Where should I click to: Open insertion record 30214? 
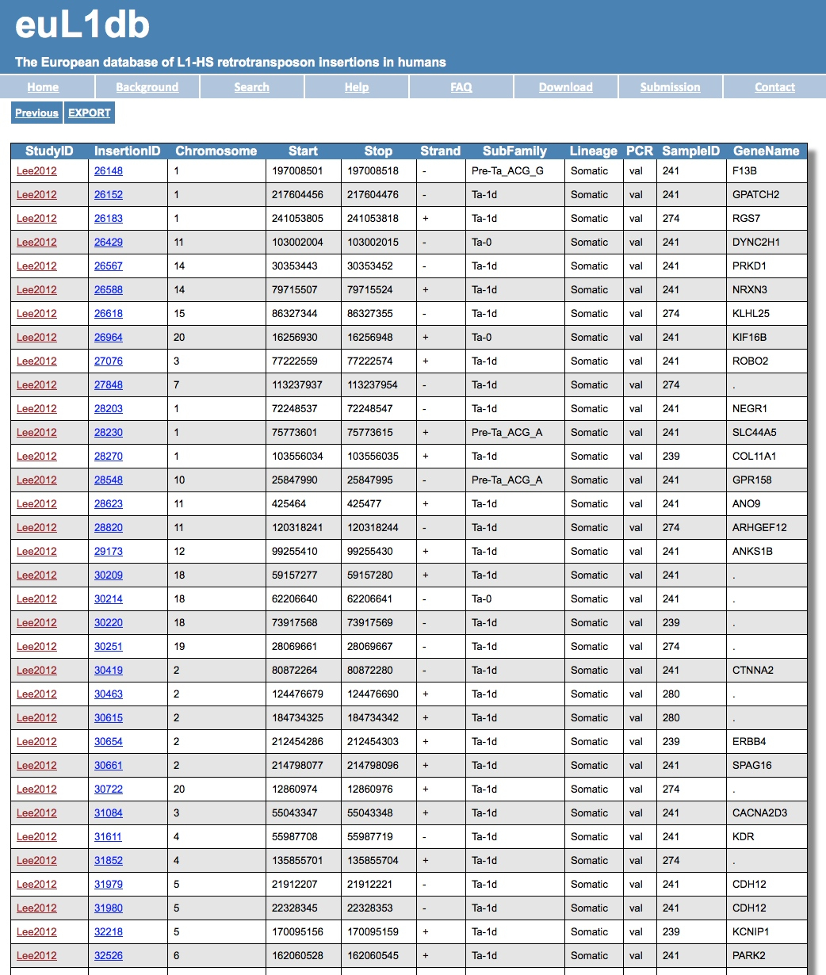(x=109, y=598)
